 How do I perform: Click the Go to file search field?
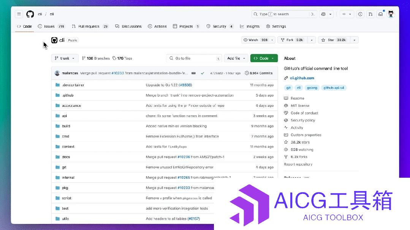pyautogui.click(x=194, y=58)
